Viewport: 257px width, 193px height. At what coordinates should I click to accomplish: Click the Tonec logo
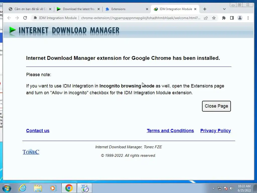(31, 152)
